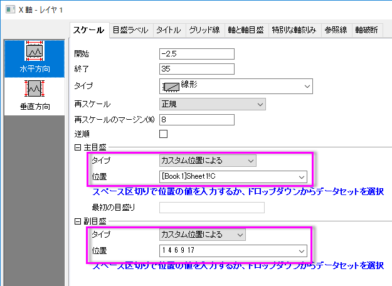The width and height of the screenshot is (392, 286).
Task: Open the 再スケール 正規 dropdown
Action: (212, 104)
